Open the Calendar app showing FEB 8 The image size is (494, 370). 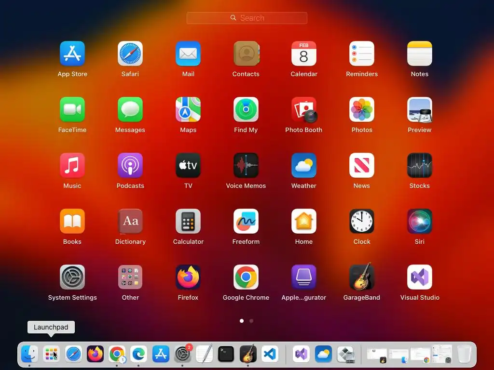(304, 53)
